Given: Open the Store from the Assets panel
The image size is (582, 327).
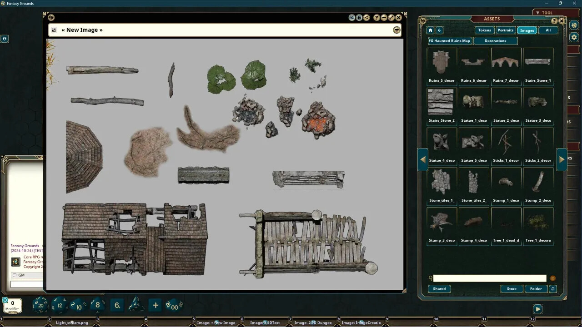Looking at the screenshot, I should [511, 289].
